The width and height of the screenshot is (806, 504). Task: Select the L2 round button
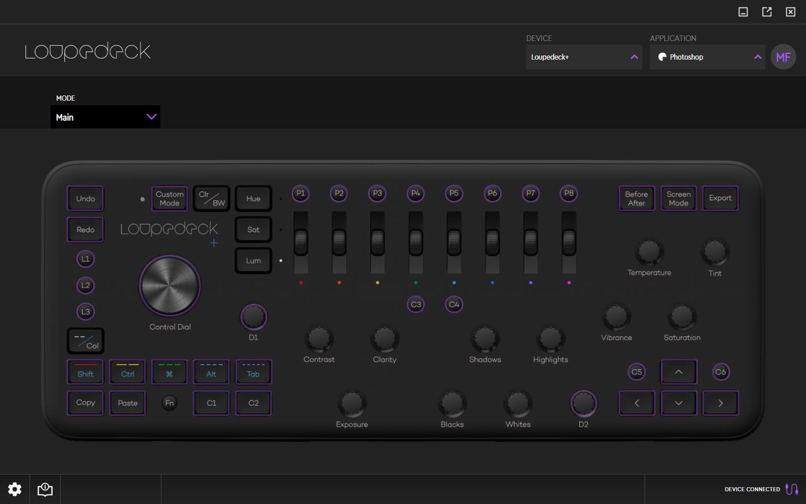[86, 285]
